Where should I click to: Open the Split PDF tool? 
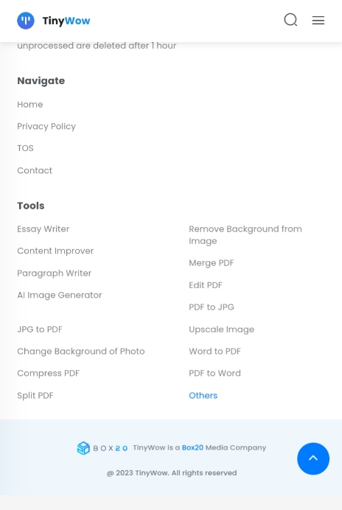[x=35, y=395]
